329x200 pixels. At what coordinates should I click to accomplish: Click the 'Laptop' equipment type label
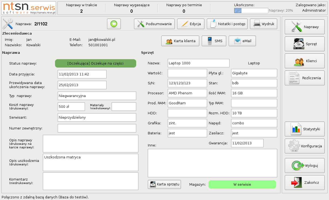(x=254, y=63)
